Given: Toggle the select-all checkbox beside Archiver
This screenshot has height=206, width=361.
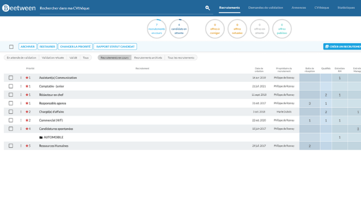Looking at the screenshot, I should 11,47.
